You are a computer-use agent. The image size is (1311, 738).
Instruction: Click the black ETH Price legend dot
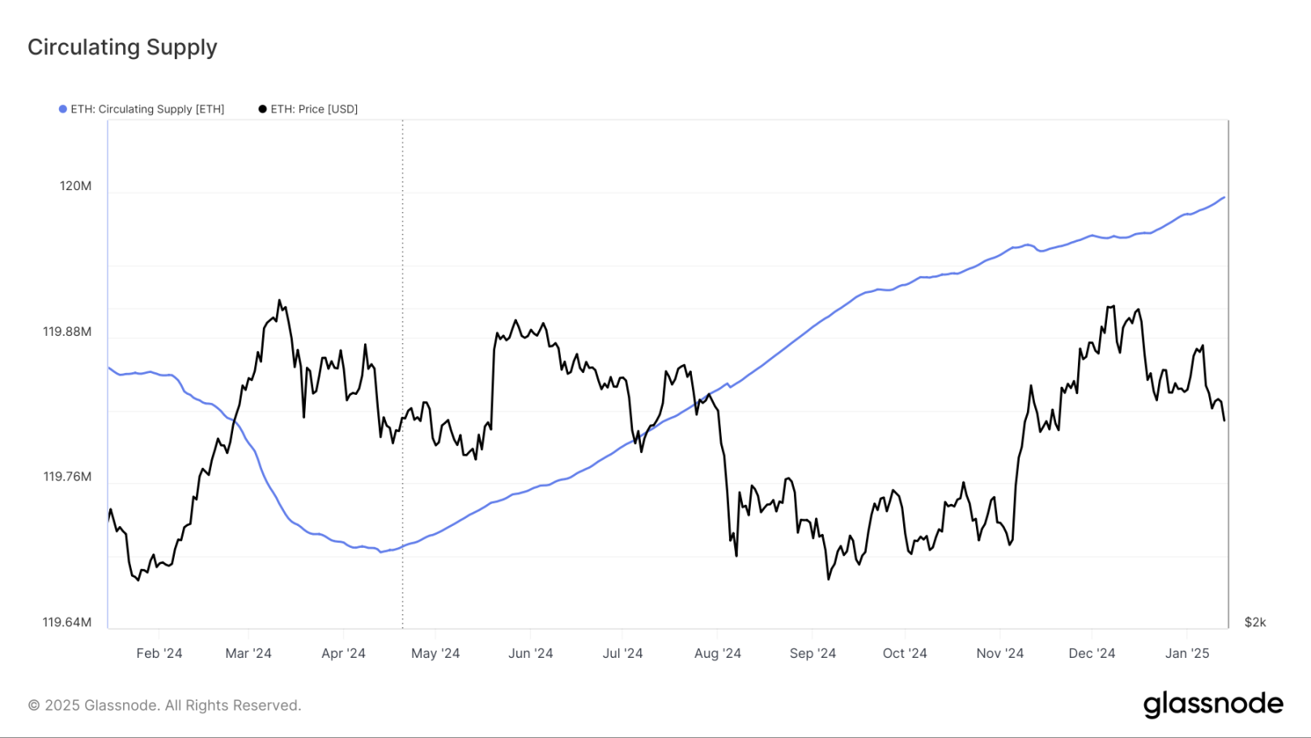pos(262,109)
